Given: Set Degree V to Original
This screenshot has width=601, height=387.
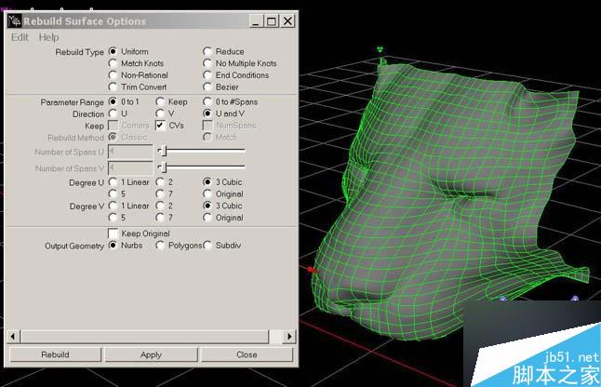Looking at the screenshot, I should coord(207,218).
